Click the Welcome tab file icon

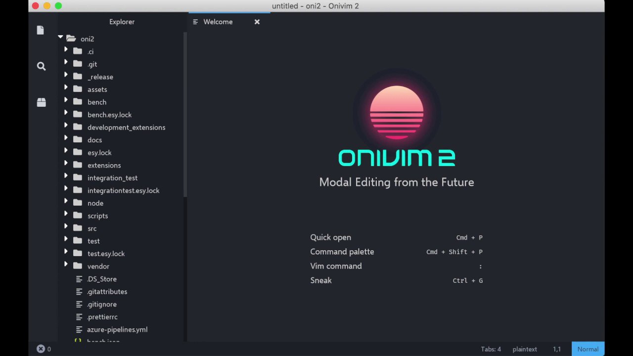tap(195, 22)
